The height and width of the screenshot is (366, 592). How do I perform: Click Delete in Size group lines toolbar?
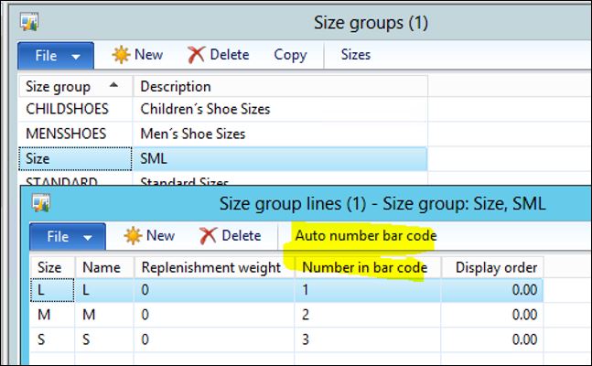pos(231,236)
